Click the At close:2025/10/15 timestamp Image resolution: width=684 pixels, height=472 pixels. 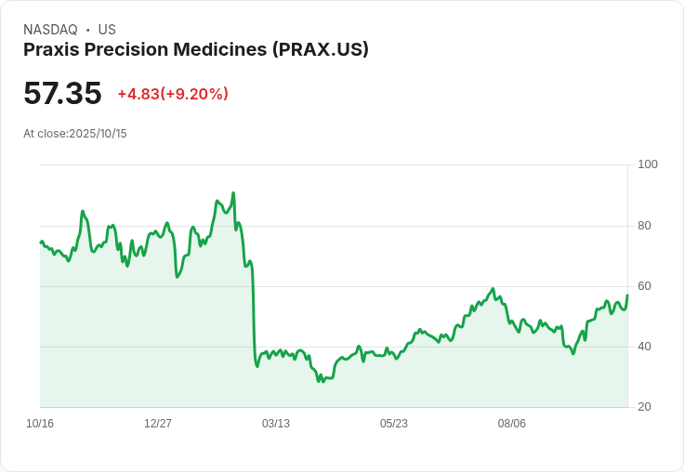tap(75, 134)
